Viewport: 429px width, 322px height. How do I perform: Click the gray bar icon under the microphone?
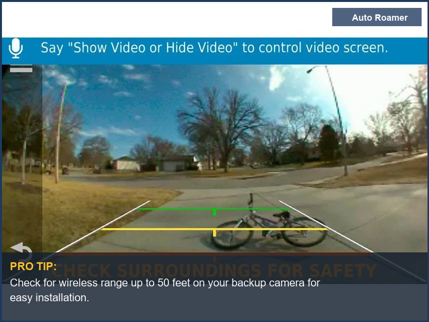[x=21, y=70]
